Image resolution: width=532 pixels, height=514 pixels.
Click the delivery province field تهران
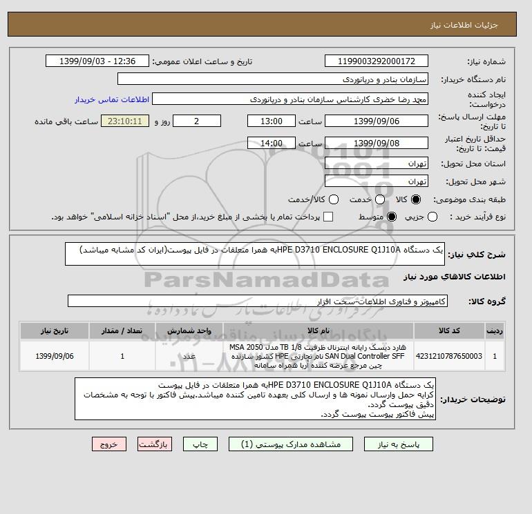tap(377, 164)
